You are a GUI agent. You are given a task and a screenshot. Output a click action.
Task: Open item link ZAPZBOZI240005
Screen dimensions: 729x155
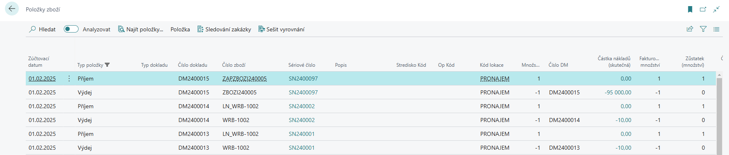[x=245, y=79]
